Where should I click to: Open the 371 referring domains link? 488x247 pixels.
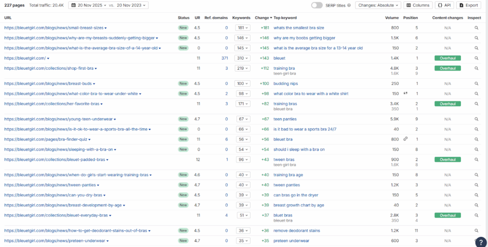[x=224, y=58]
